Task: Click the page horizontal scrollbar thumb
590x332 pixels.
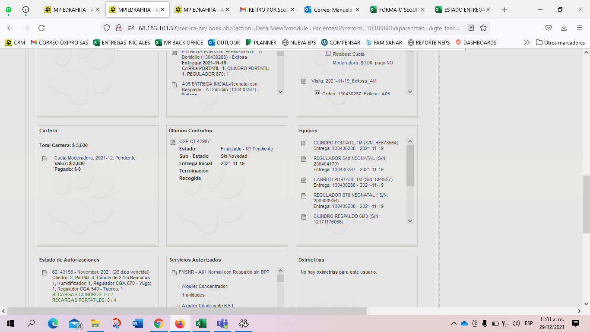Action: point(187,311)
